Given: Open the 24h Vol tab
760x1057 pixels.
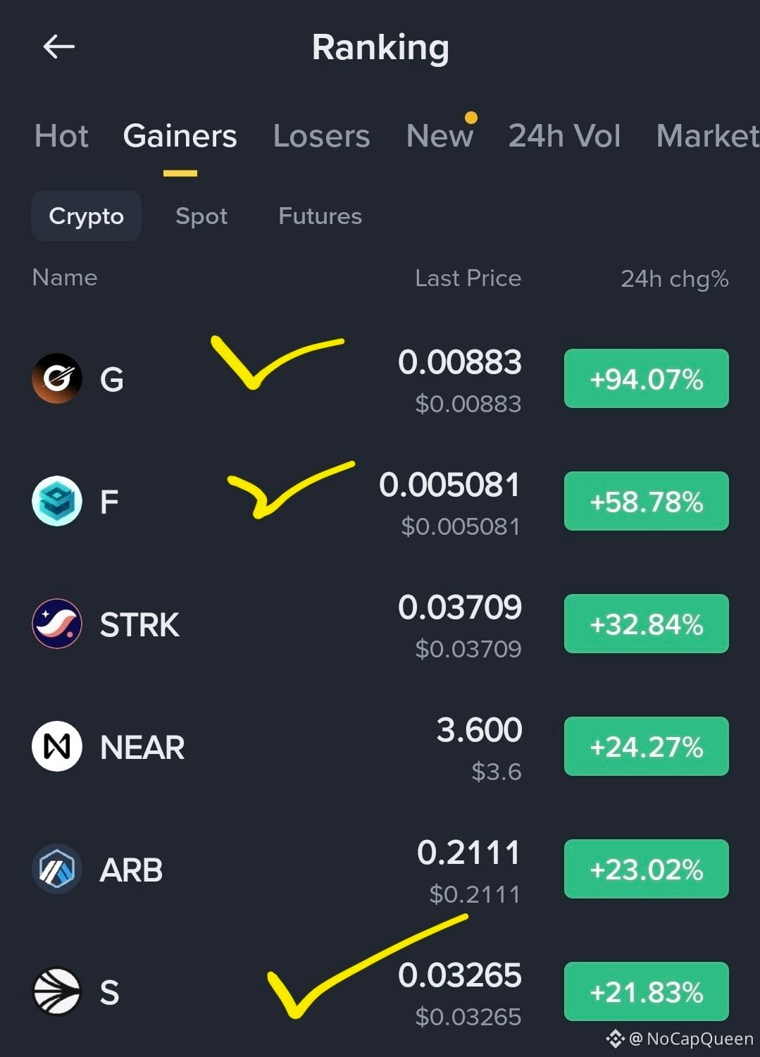Looking at the screenshot, I should (x=565, y=136).
